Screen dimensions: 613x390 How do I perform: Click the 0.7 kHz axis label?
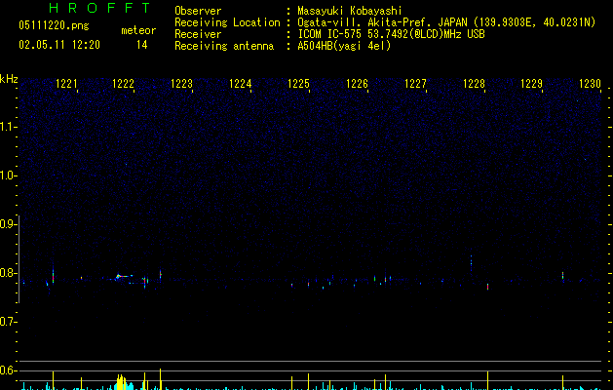coord(9,322)
